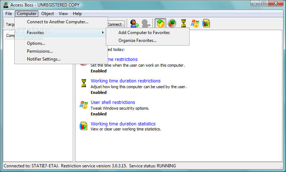The image size is (286, 172).
Task: Close the open Computer menu
Action: pos(27,14)
